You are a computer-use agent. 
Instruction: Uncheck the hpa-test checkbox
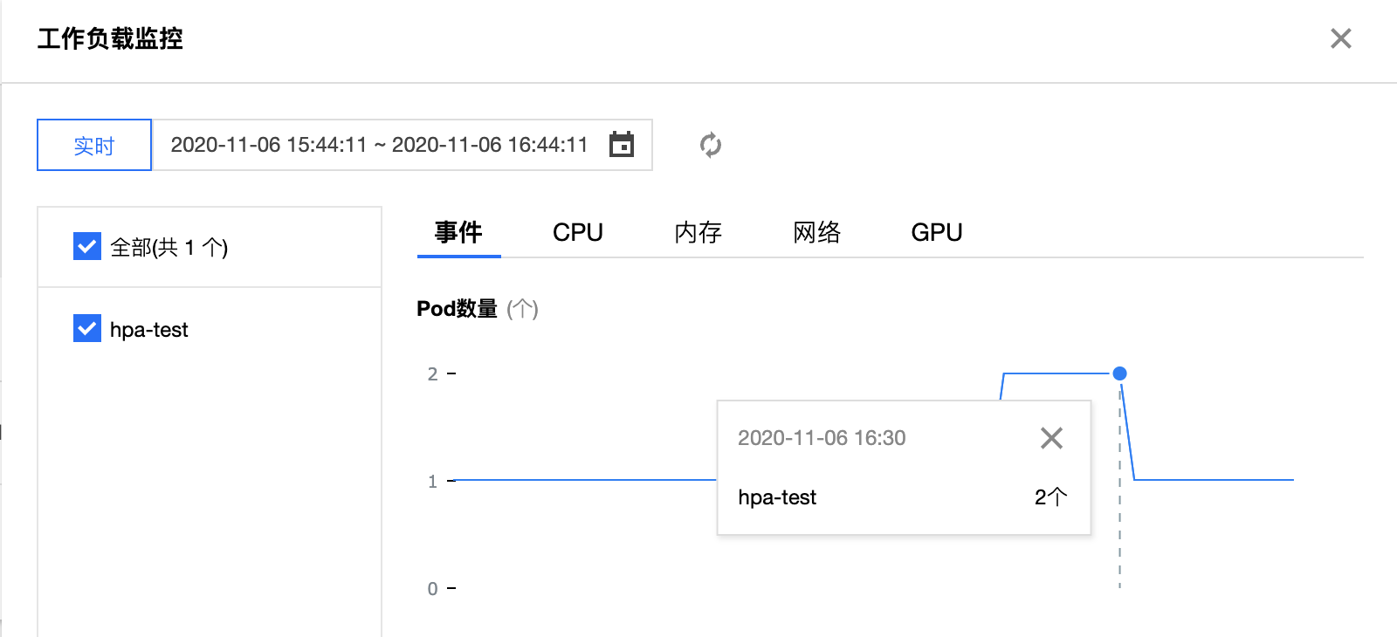coord(87,329)
